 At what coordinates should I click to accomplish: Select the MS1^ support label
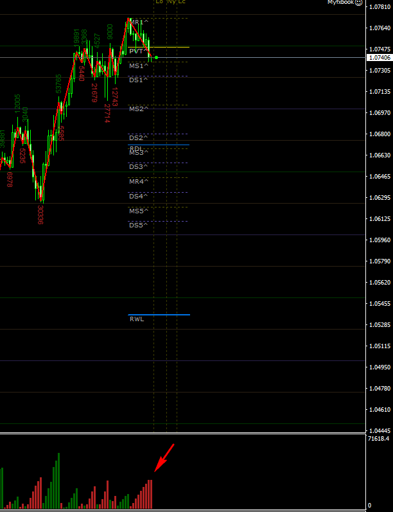pyautogui.click(x=139, y=66)
